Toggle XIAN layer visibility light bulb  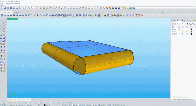tap(183, 32)
